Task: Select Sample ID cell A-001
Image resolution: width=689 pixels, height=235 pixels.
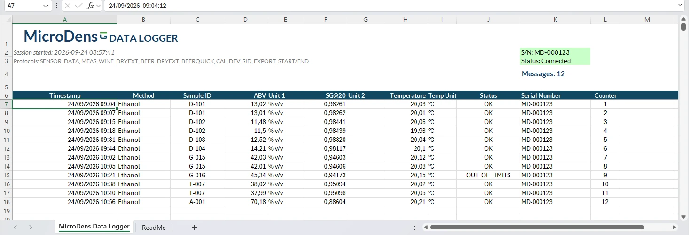Action: [197, 202]
